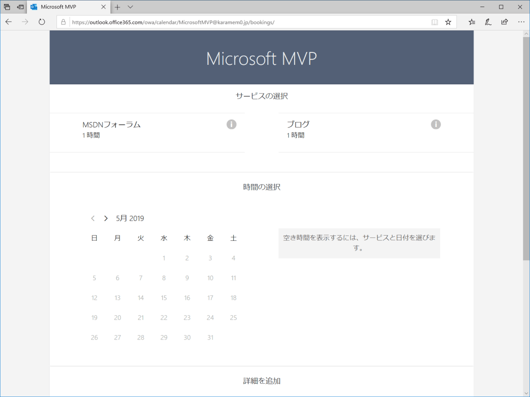
Task: Select May 25 on the calendar
Action: (234, 318)
